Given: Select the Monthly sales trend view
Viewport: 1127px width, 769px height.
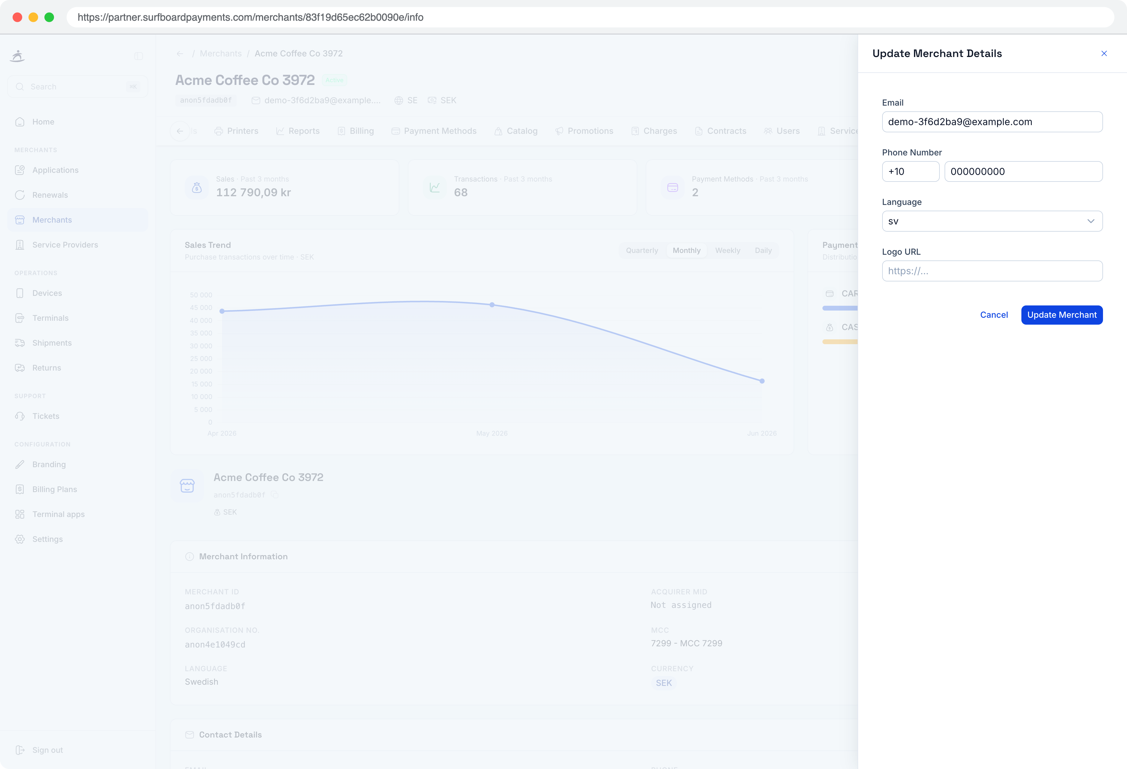Looking at the screenshot, I should click(687, 250).
